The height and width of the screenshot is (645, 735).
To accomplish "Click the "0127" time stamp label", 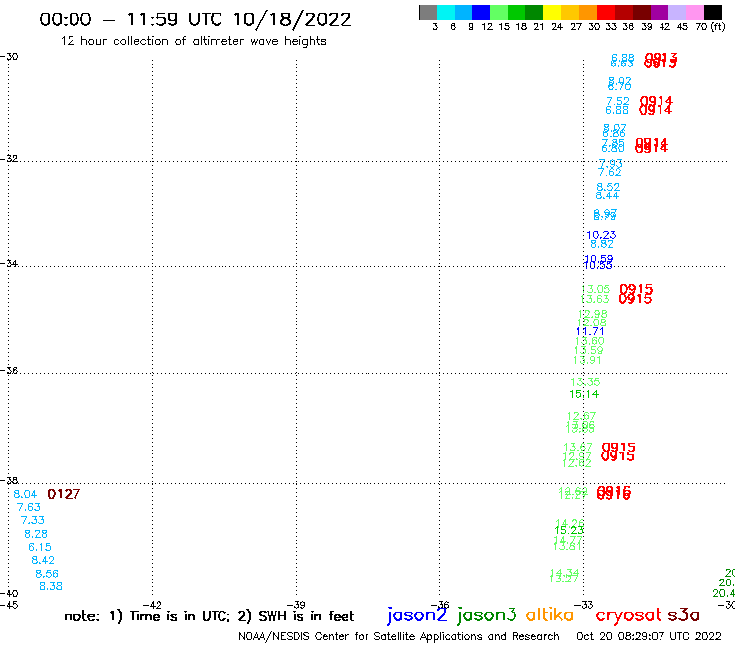I will [x=64, y=494].
